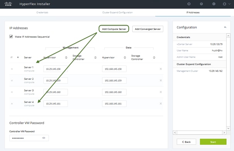Edit Server 3 data hypervisor IP 192.168.145.160
This screenshot has height=151, width=234.
pyautogui.click(x=114, y=92)
